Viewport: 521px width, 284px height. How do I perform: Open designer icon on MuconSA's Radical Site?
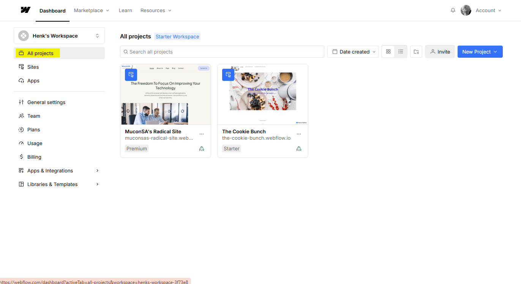131,75
